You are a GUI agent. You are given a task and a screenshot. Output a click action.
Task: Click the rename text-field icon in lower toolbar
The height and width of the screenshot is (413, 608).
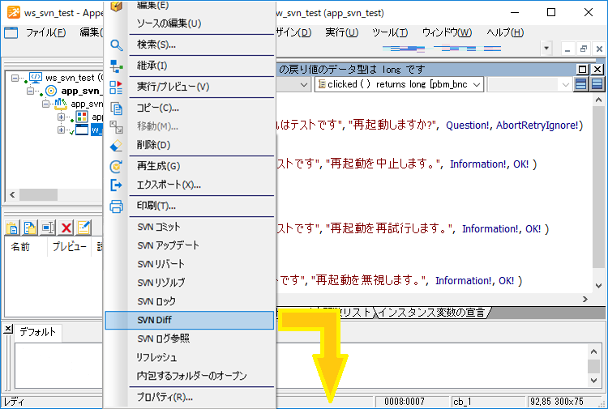[48, 228]
